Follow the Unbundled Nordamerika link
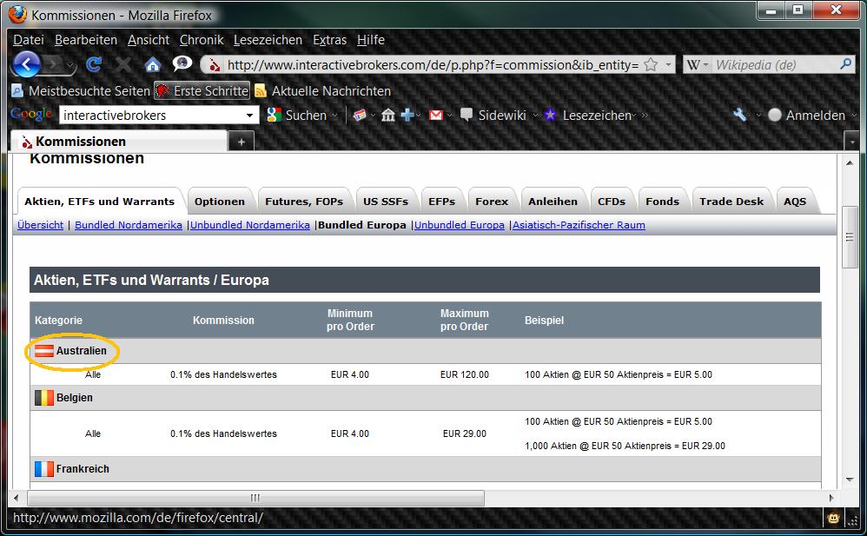The width and height of the screenshot is (867, 536). pyautogui.click(x=250, y=225)
